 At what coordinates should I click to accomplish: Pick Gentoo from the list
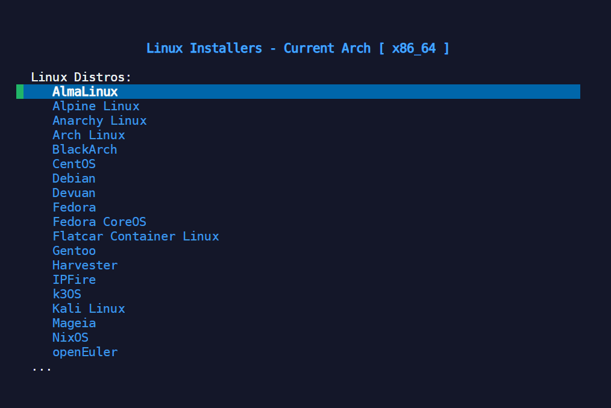(x=74, y=251)
